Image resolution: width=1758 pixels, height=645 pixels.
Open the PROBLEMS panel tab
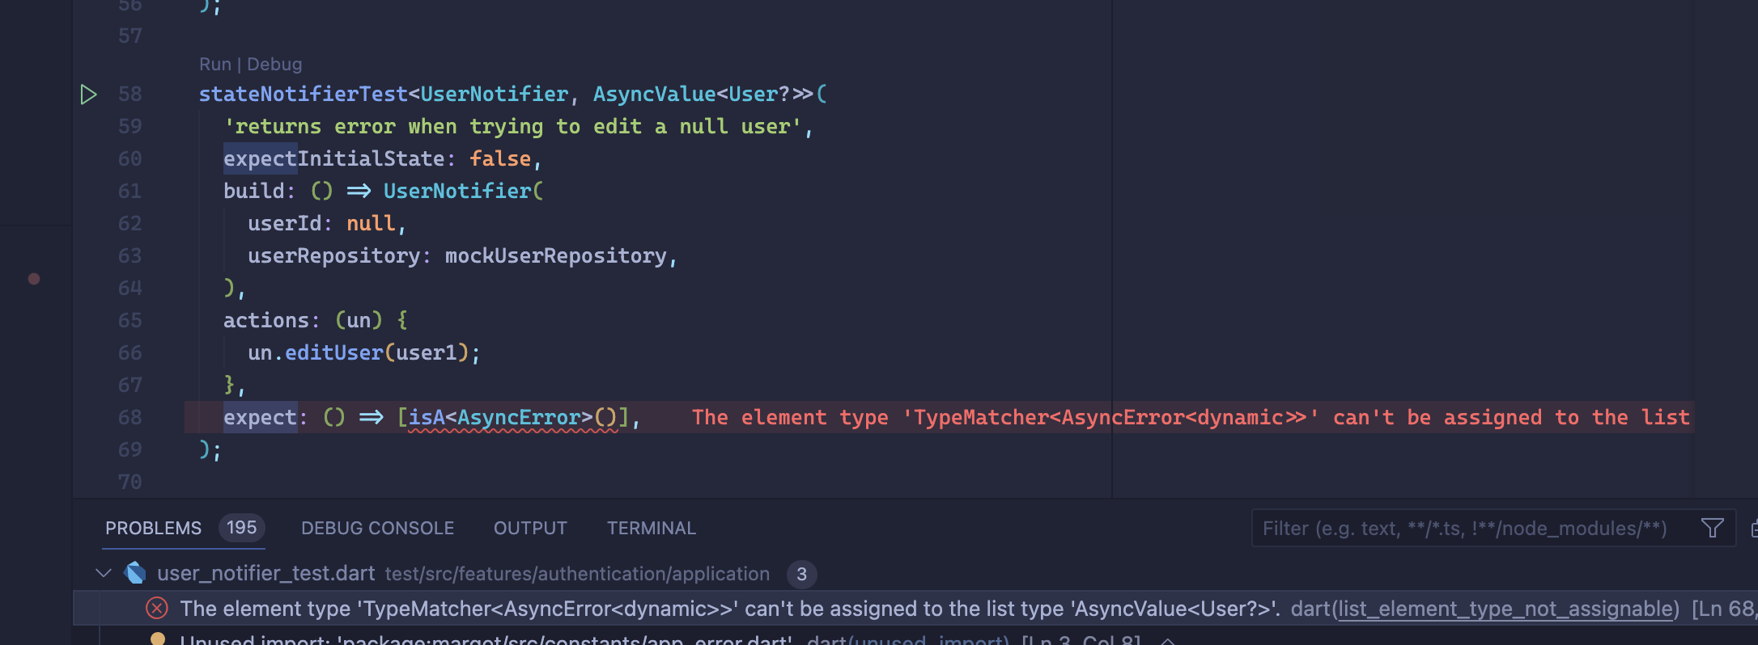tap(153, 528)
